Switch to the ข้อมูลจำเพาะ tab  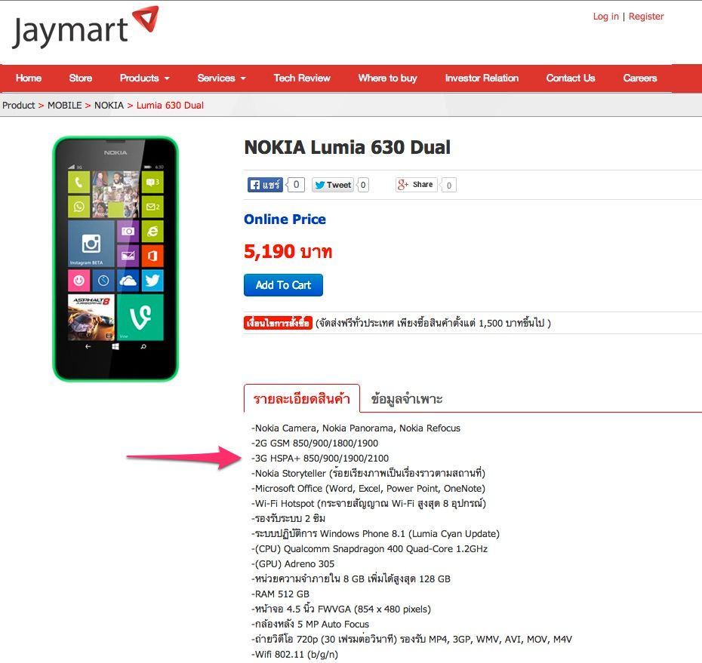pos(407,398)
